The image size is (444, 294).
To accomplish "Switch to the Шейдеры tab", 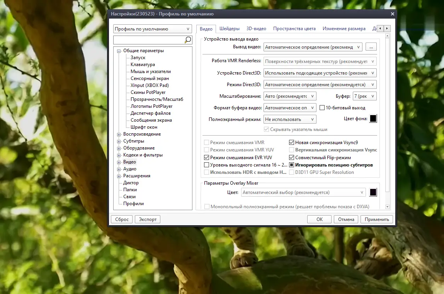I will tap(230, 29).
